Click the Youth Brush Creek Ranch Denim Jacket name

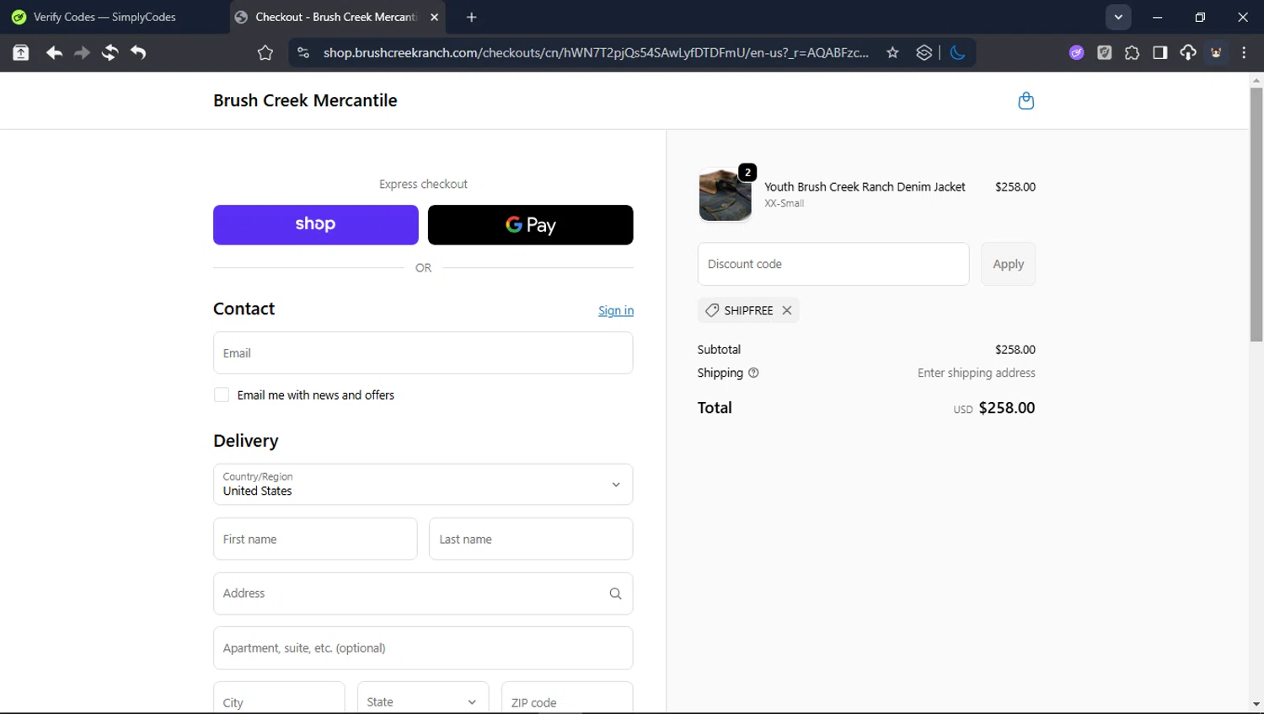pyautogui.click(x=865, y=186)
